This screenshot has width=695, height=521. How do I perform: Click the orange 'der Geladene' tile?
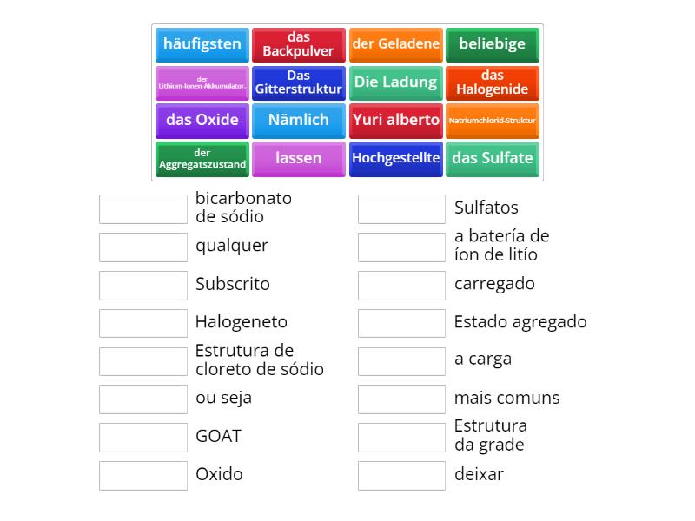396,45
